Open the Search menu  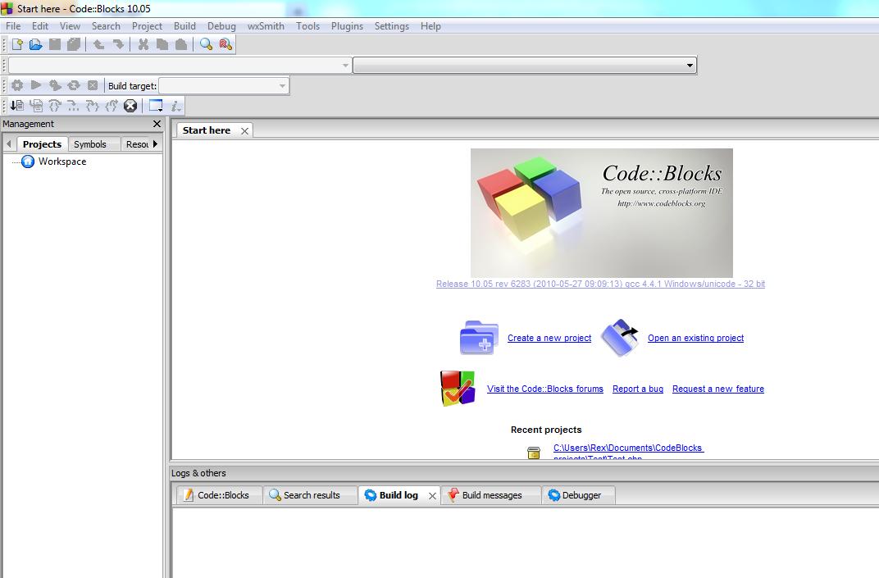tap(106, 25)
